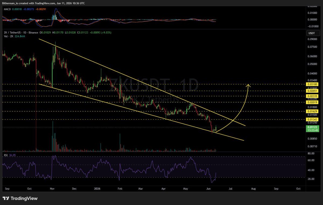The height and width of the screenshot is (205, 323).
Task: Click the Nov label on time axis
Action: 52,189
